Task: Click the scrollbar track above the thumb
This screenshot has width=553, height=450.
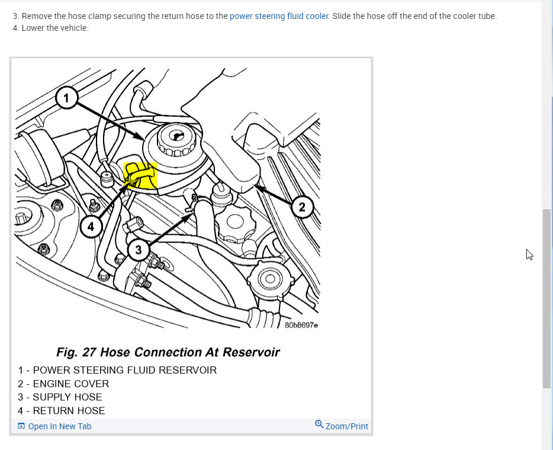Action: point(547,106)
